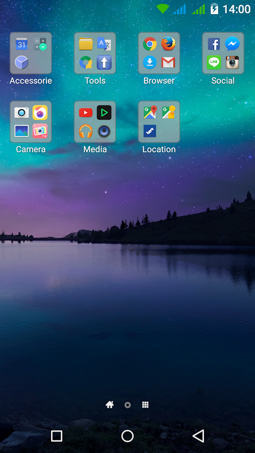Open the Gmail icon
Screen dimensions: 255x453
point(168,62)
